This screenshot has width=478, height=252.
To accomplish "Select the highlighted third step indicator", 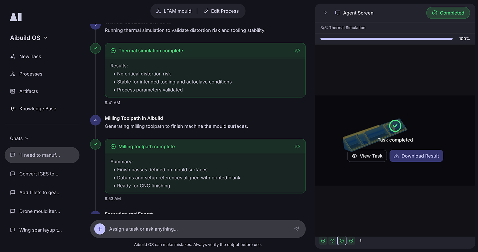I will [x=341, y=241].
